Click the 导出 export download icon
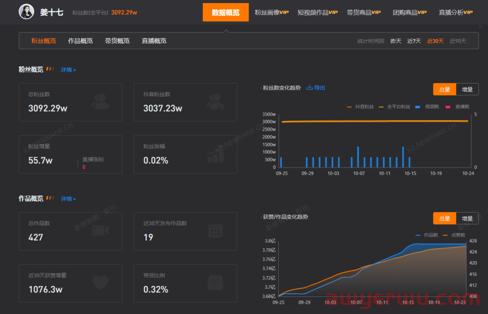Image resolution: width=488 pixels, height=314 pixels. tap(310, 88)
